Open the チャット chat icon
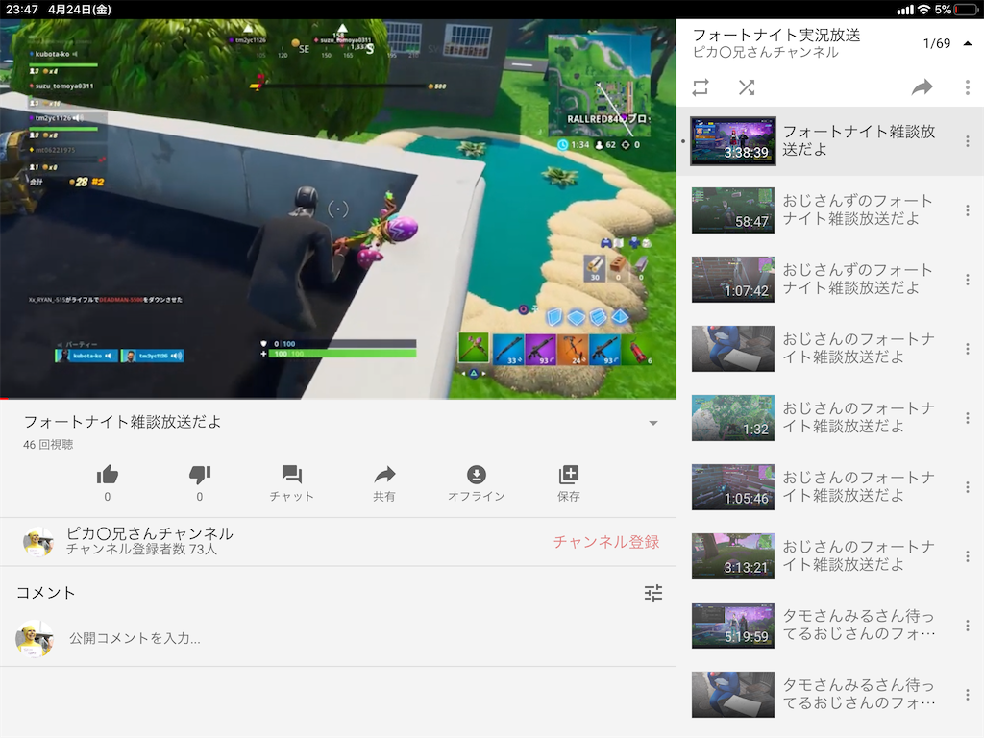984x738 pixels. 292,475
